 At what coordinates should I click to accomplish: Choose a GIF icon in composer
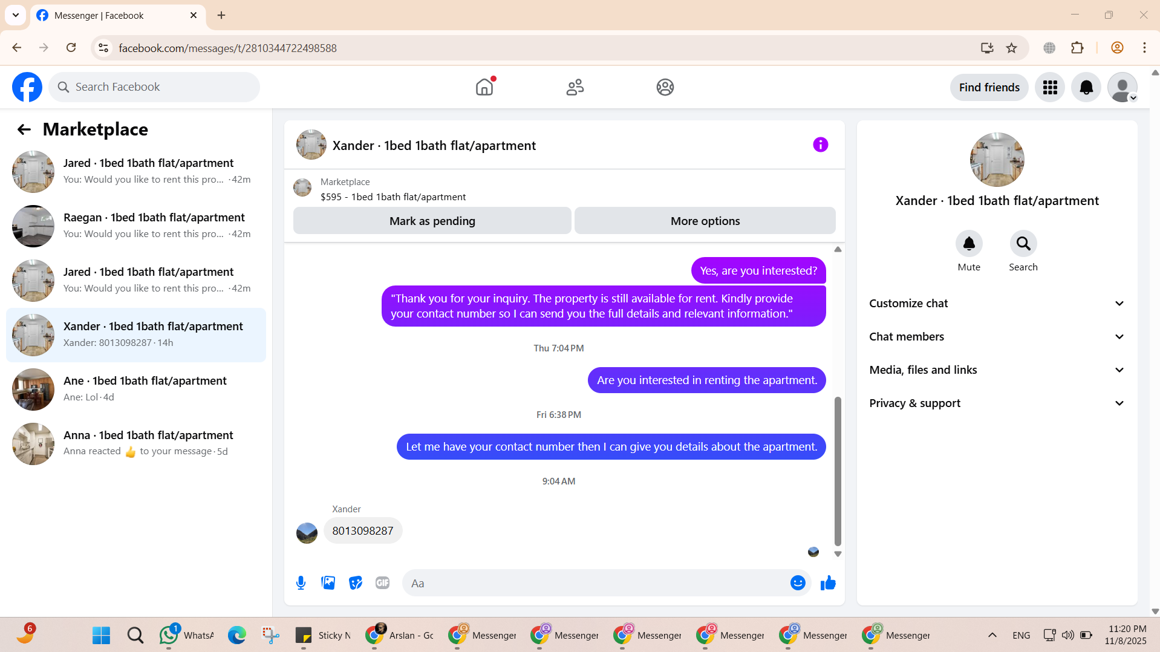pos(383,583)
